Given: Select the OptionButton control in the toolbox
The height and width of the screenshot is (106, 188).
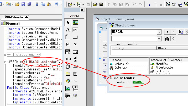Looking at the screenshot, I should pos(75,44).
